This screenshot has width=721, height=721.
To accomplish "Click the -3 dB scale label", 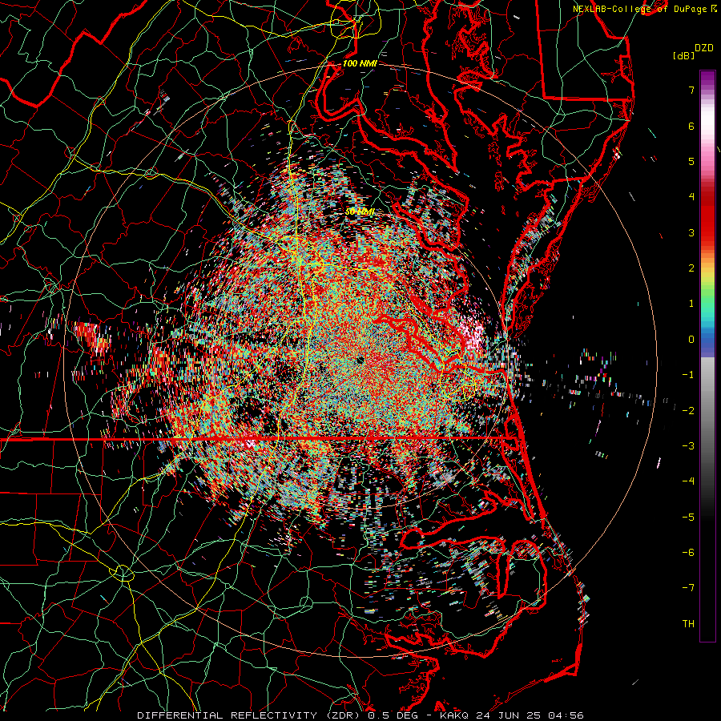I will pyautogui.click(x=688, y=446).
